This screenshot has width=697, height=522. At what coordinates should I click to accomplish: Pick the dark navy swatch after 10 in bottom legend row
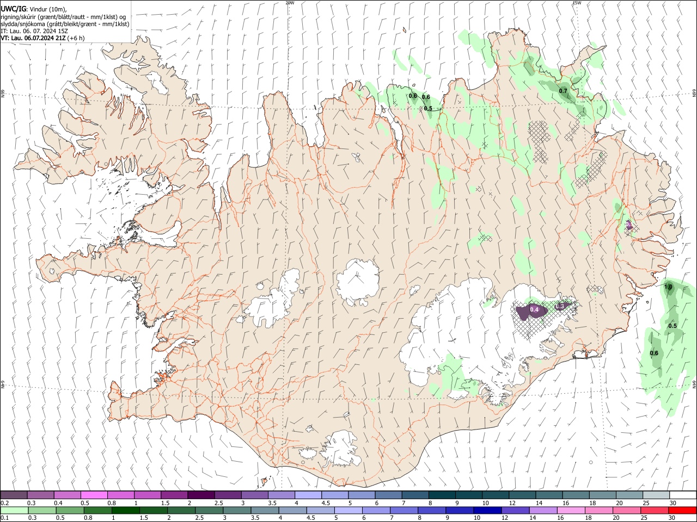(487, 510)
